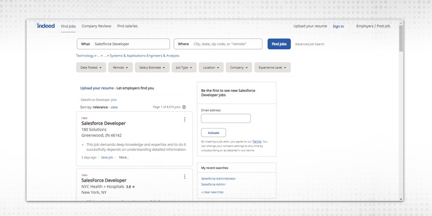Image resolution: width=432 pixels, height=216 pixels.
Task: Open the Job Type filter
Action: (184, 67)
